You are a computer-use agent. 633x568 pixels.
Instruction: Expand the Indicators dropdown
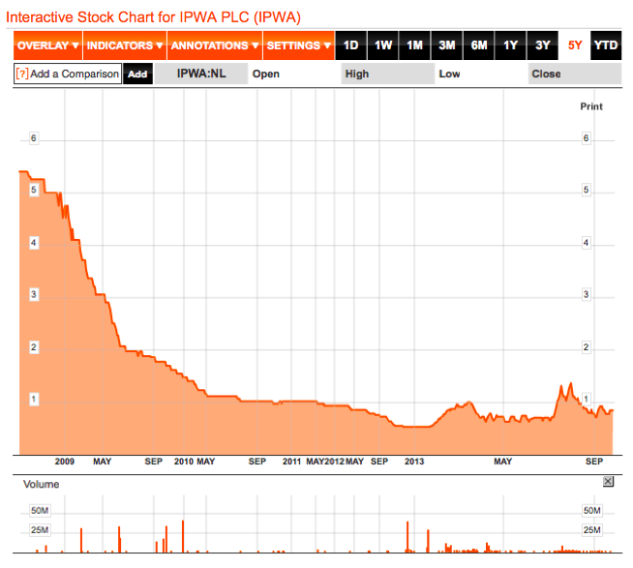pyautogui.click(x=125, y=45)
